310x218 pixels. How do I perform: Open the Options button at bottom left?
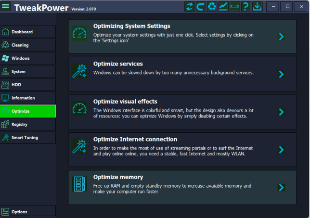(28, 211)
